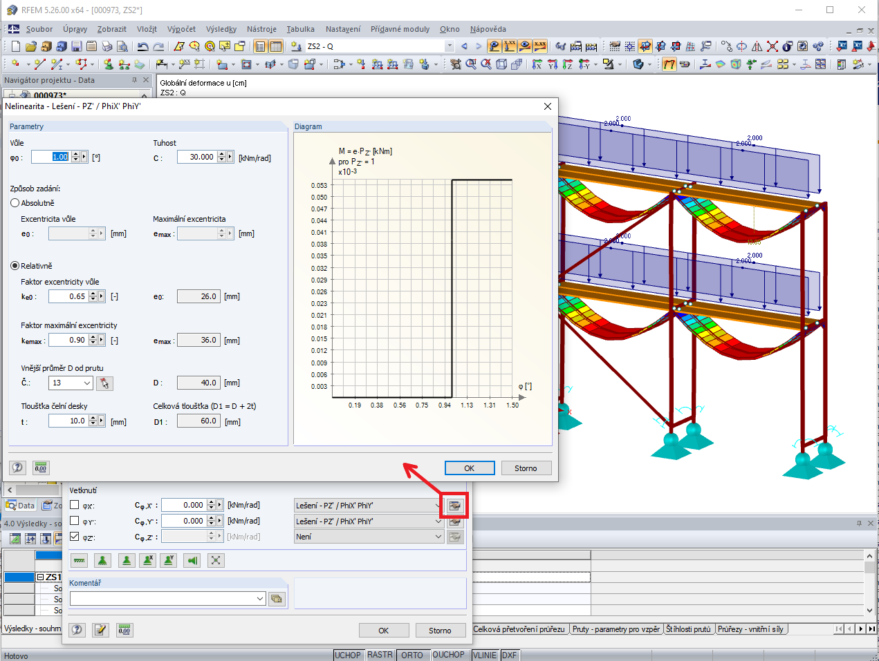
Task: Go to the previous load case (left arrow)
Action: pos(464,46)
